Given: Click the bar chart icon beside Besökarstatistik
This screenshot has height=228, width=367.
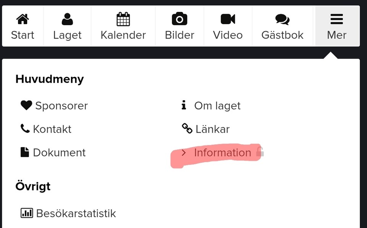Looking at the screenshot, I should 27,213.
